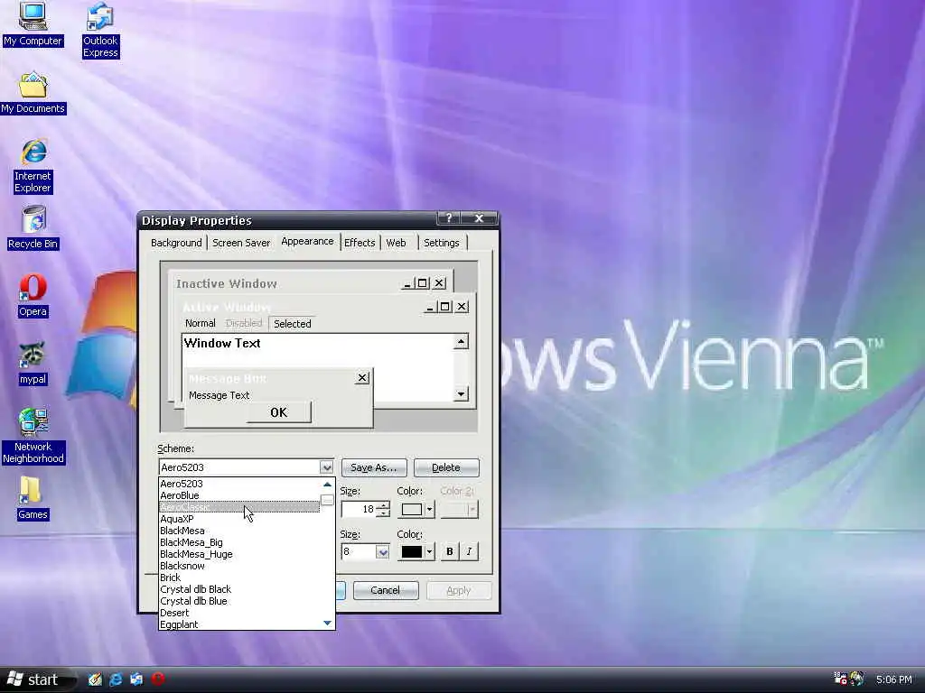The image size is (925, 693).
Task: Click the preview Window Text scroll-up arrow
Action: point(461,342)
